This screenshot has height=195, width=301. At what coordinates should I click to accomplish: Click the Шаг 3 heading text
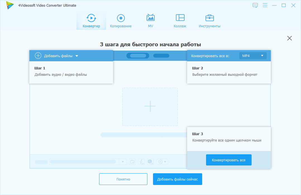coord(197,134)
